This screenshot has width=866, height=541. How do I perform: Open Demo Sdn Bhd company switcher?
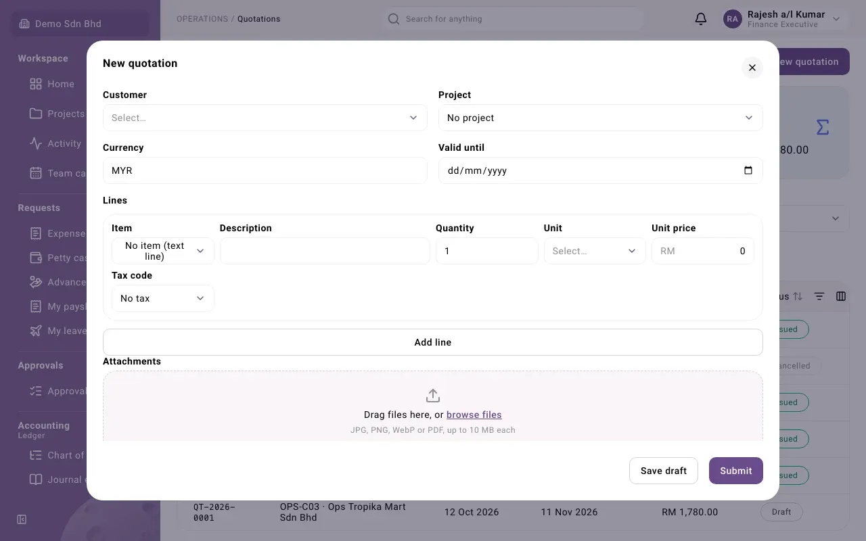click(80, 24)
